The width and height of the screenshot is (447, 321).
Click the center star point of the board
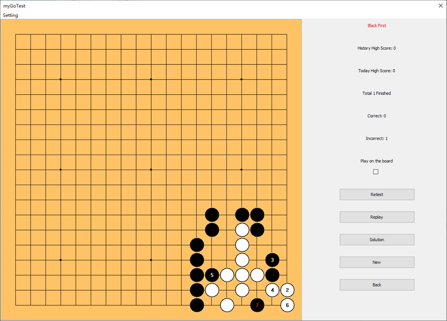(151, 169)
